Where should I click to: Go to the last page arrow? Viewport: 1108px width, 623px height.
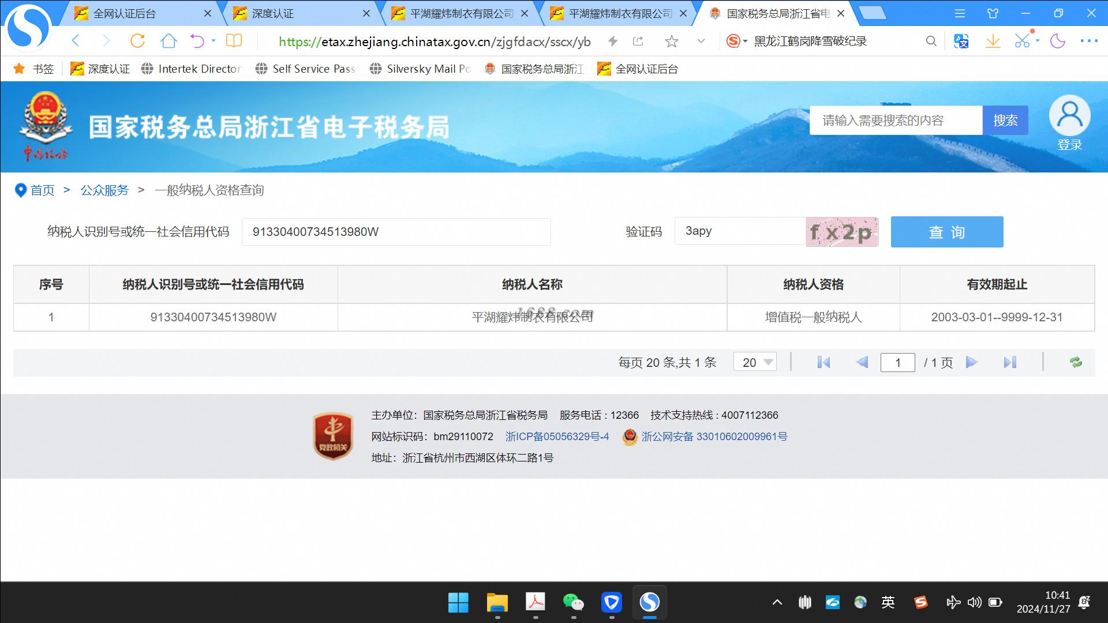pos(1009,362)
